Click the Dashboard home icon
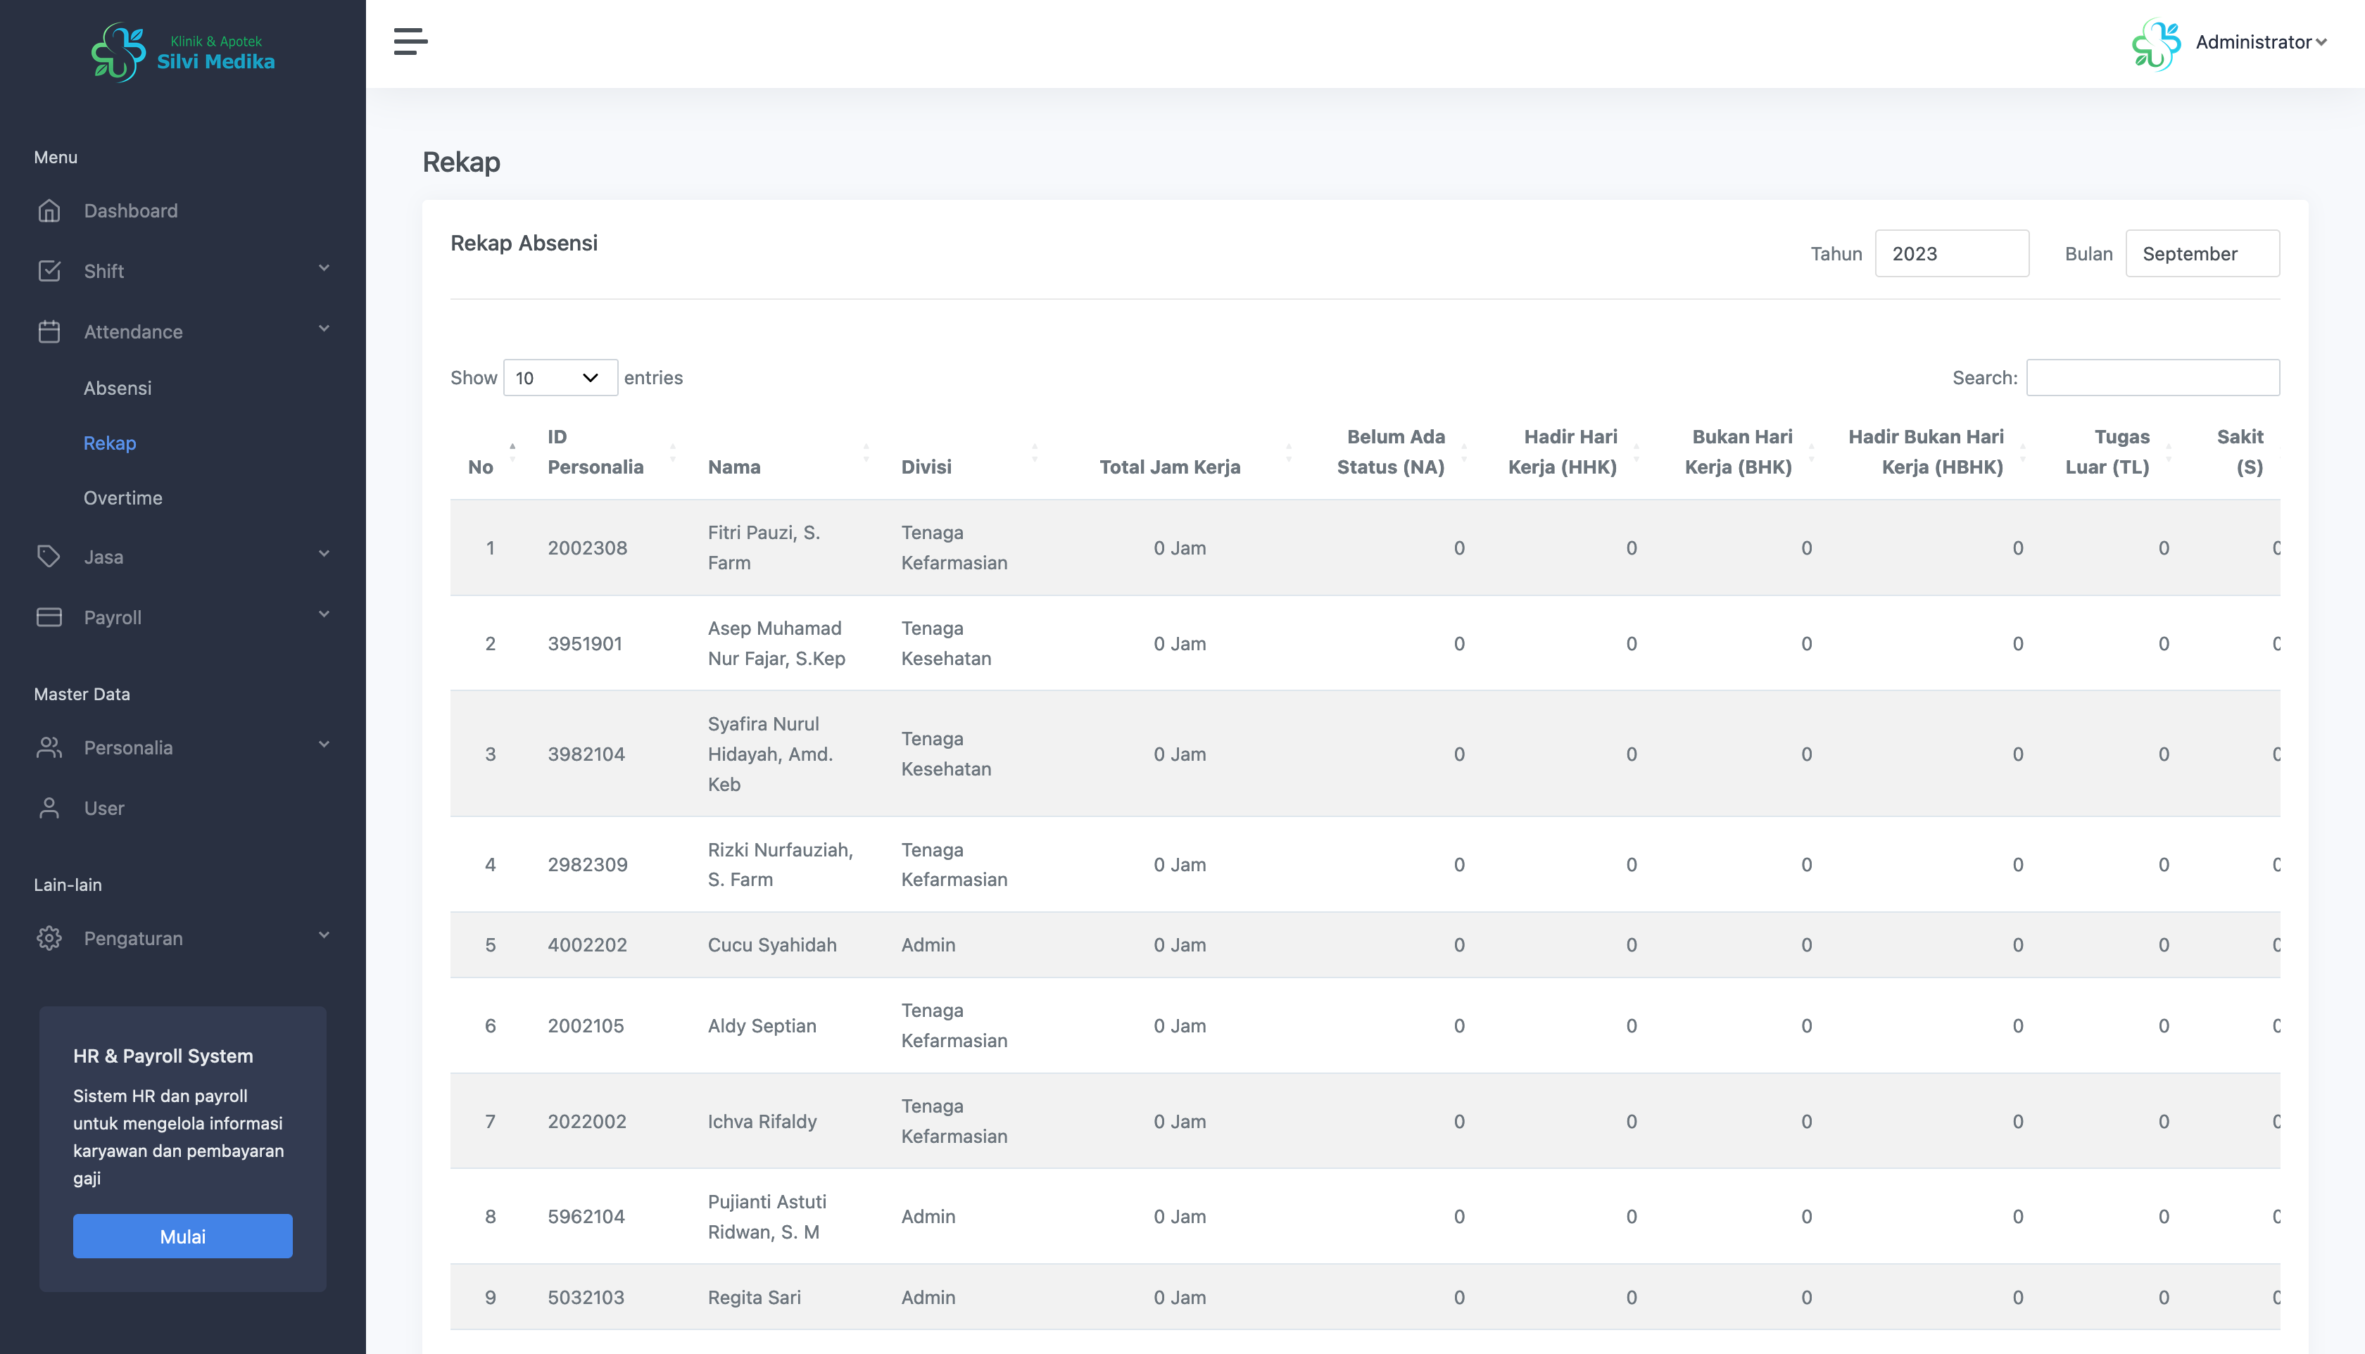 tap(49, 211)
